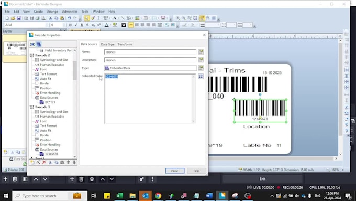Toggle subscript formatting

pyautogui.click(x=93, y=25)
